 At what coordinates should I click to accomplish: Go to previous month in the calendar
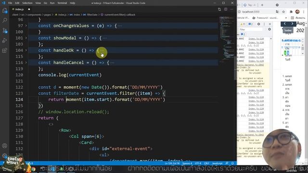click(x=284, y=24)
